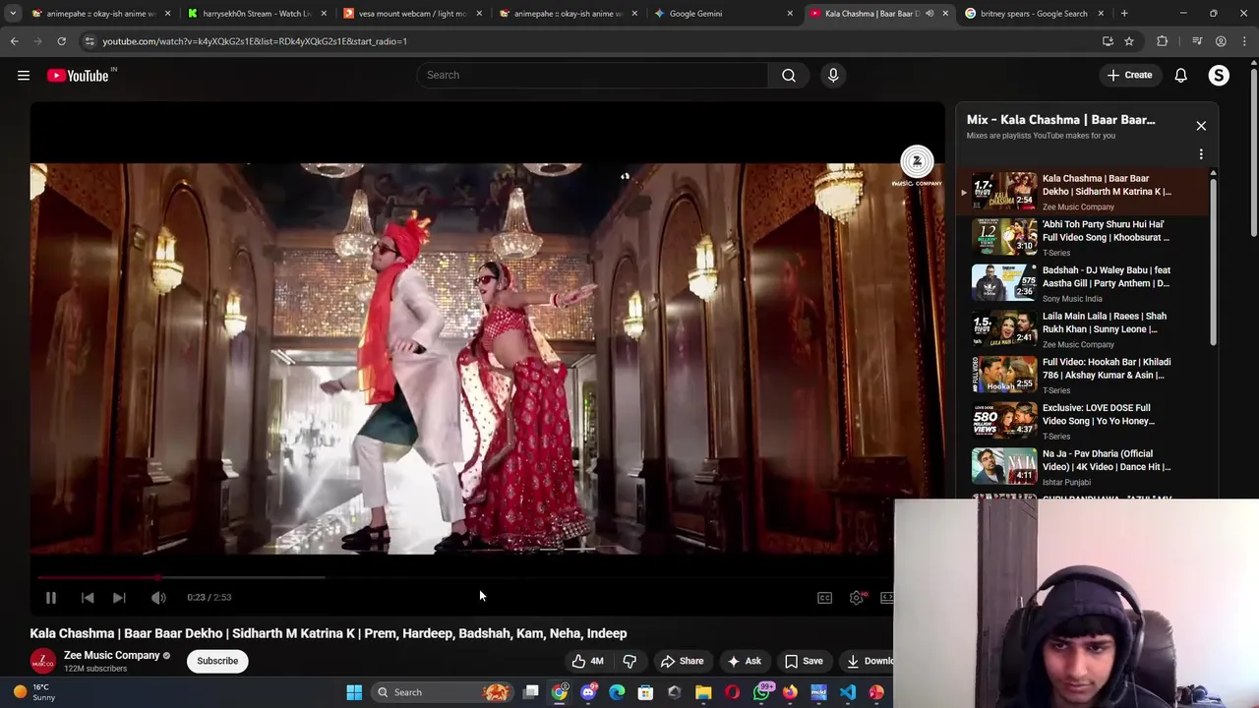Open media controls in Chrome toolbar
Image resolution: width=1259 pixels, height=708 pixels.
(1197, 41)
